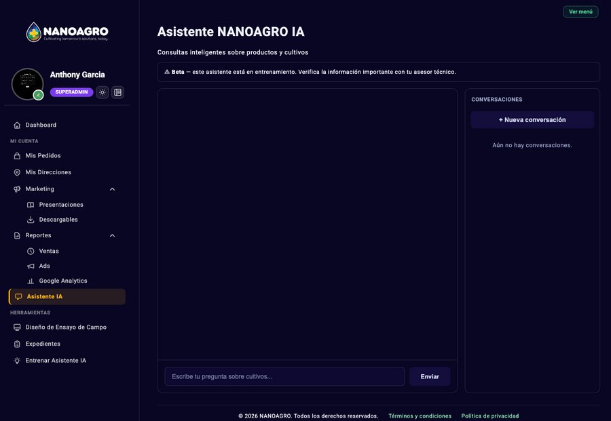Select the Marketing menu label
Screen dimensions: 611x421
(x=40, y=188)
